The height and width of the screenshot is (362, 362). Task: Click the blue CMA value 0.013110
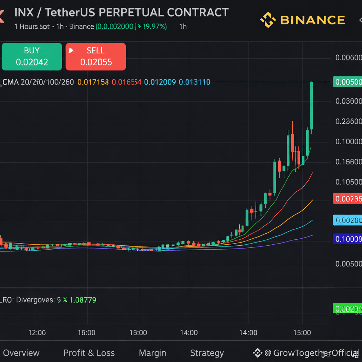coord(194,82)
